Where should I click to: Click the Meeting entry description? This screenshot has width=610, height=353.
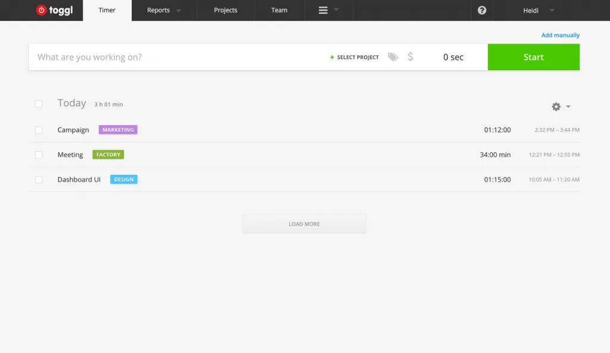point(70,155)
